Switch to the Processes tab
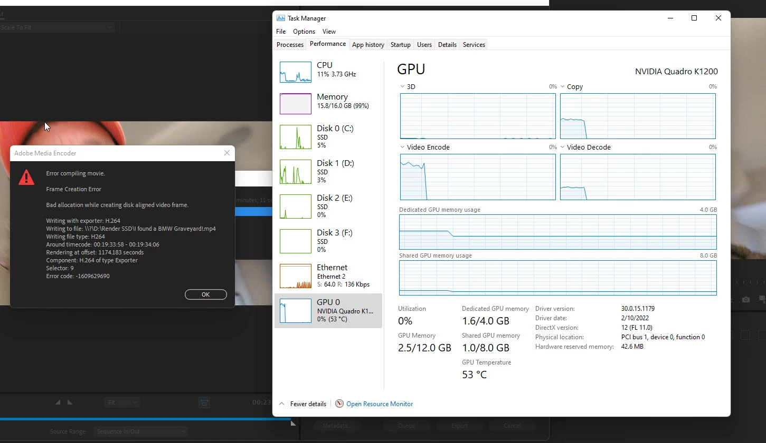The height and width of the screenshot is (443, 766). [x=290, y=45]
